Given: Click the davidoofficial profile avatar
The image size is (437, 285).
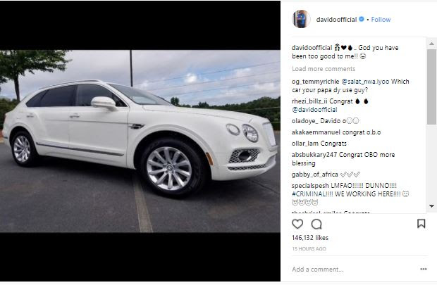Looking at the screenshot, I should (x=301, y=19).
